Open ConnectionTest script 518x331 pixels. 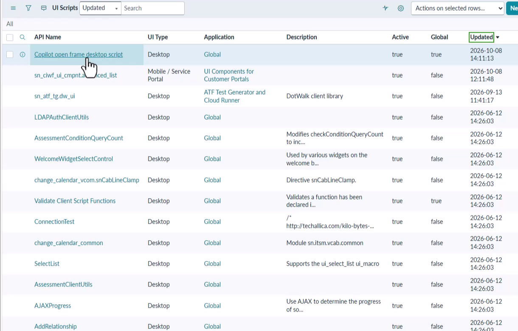tap(54, 222)
